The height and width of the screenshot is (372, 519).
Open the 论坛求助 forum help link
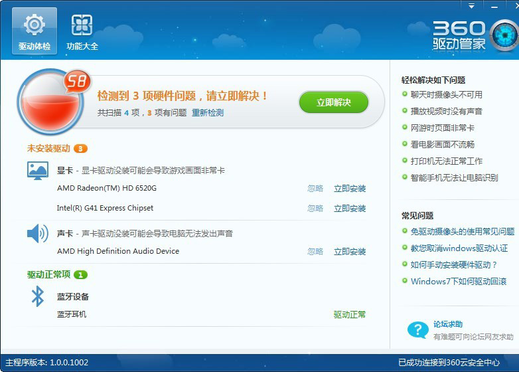[x=448, y=325]
